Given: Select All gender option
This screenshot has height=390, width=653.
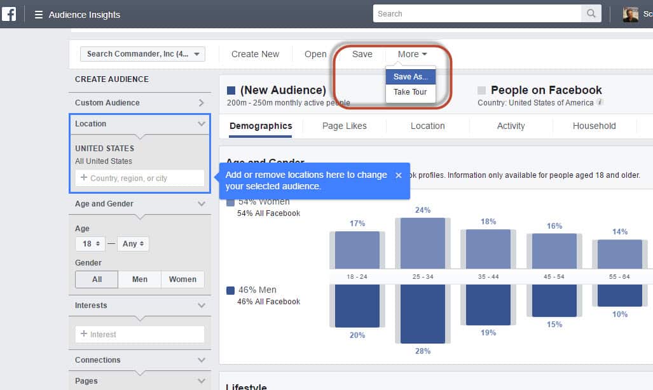Looking at the screenshot, I should [97, 279].
